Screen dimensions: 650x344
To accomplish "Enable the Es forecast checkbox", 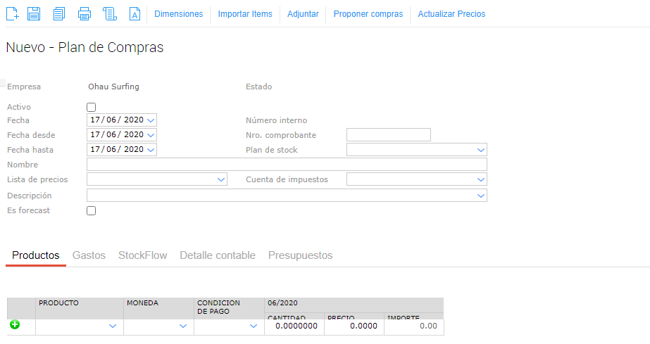I will click(91, 210).
